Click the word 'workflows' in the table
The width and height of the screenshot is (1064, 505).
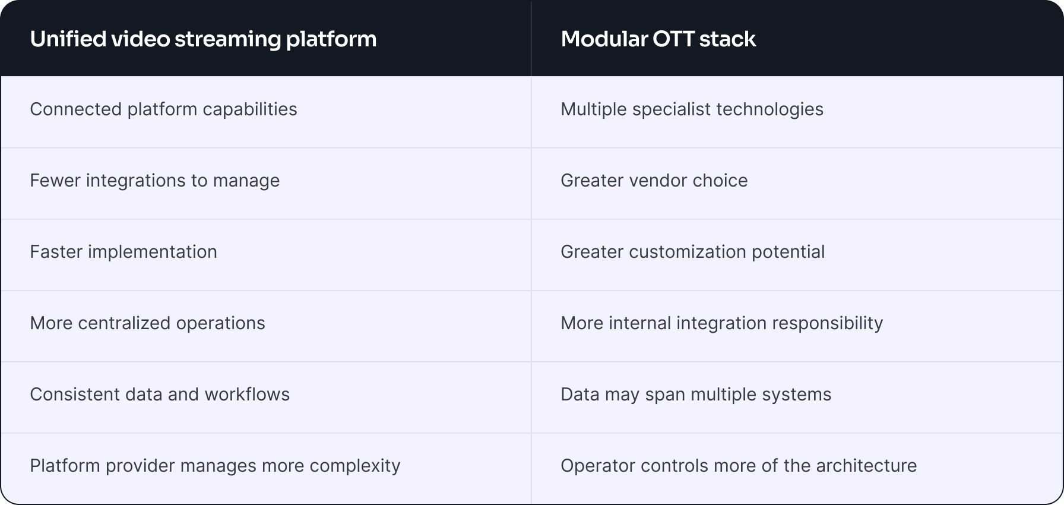pos(247,394)
